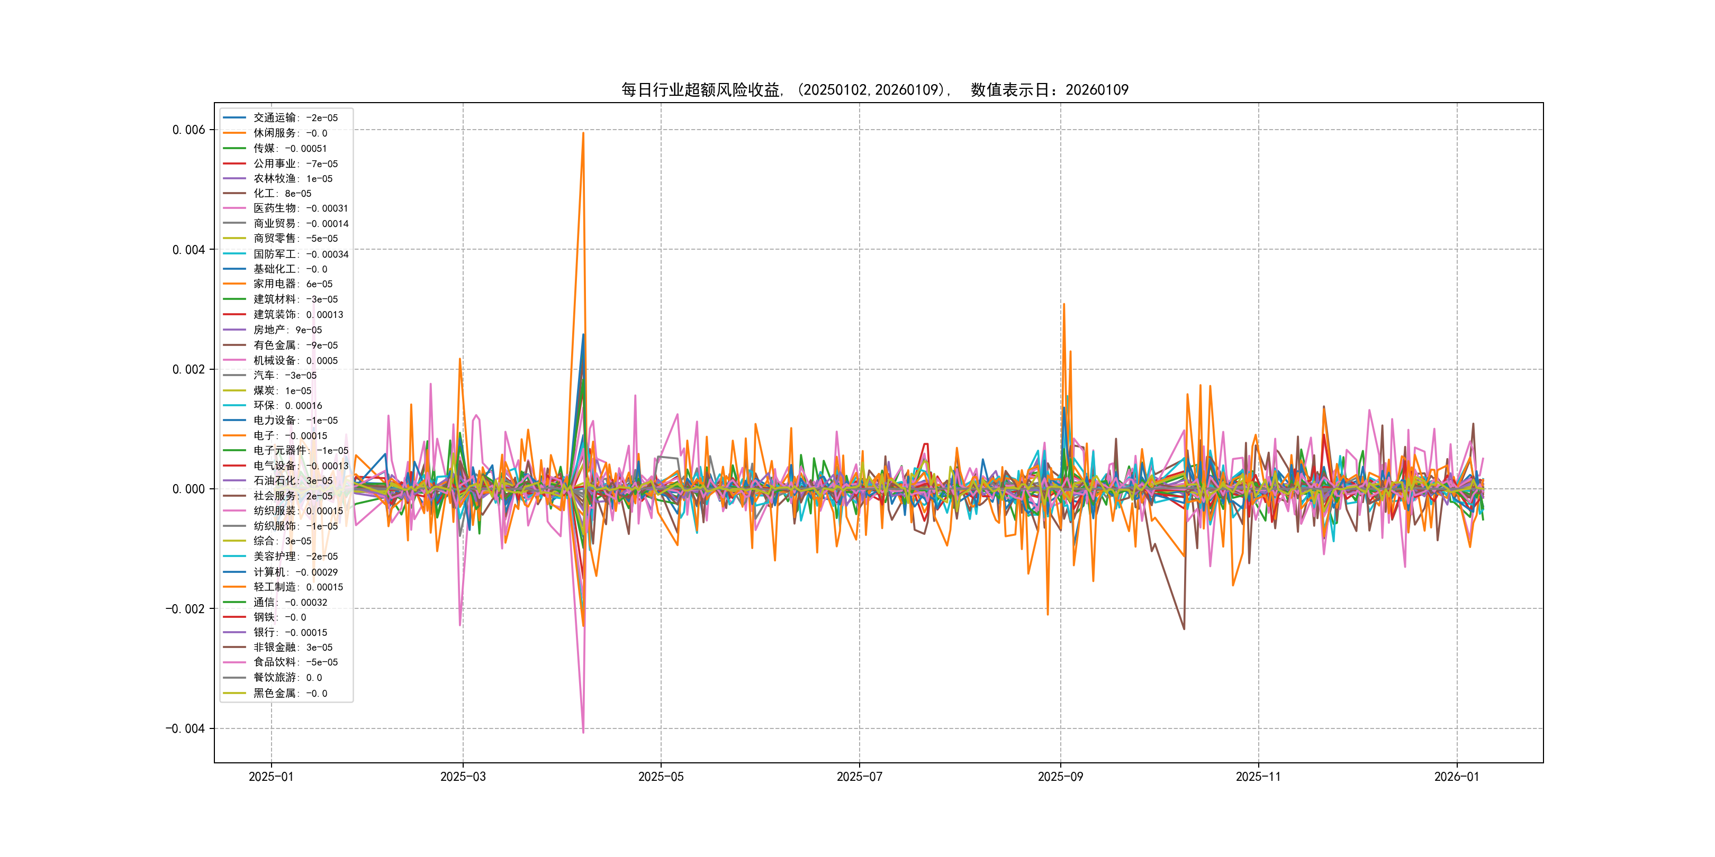Click the 2026-01 x-axis tick label
Screen dimensions: 1715x857
tap(1456, 777)
